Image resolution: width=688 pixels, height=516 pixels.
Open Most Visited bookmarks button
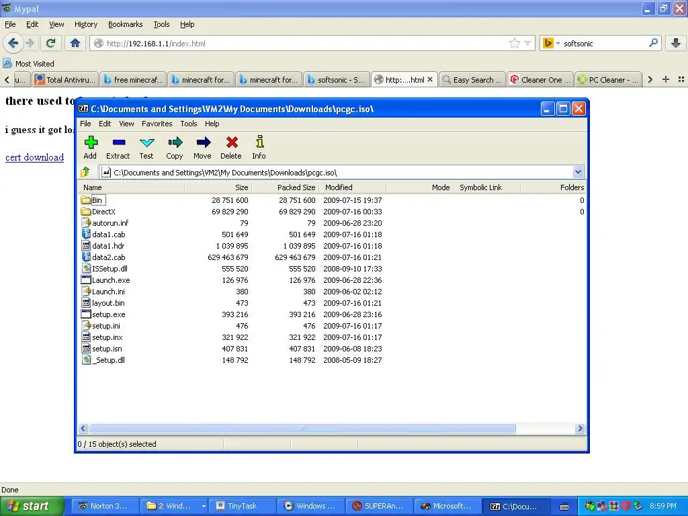(x=29, y=64)
